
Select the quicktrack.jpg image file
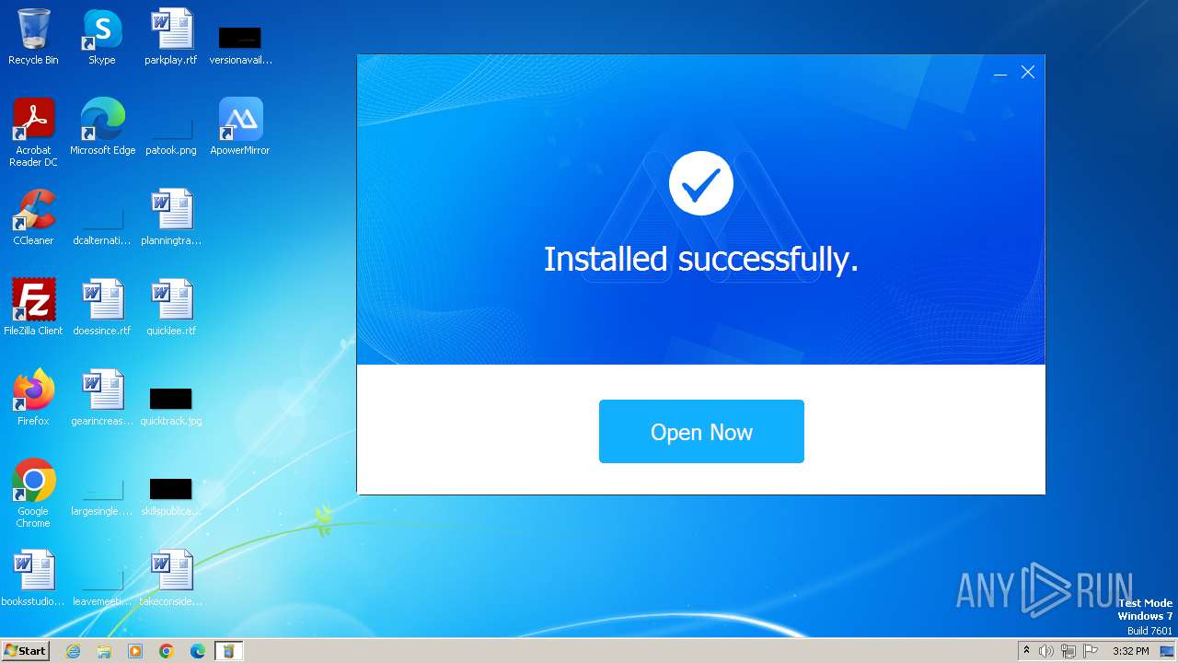tap(171, 405)
